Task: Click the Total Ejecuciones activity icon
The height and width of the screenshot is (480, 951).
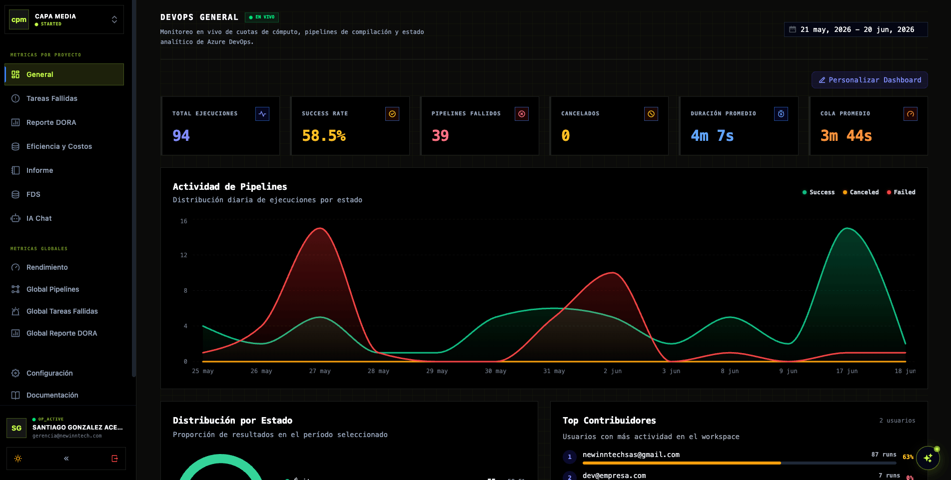Action: click(262, 114)
